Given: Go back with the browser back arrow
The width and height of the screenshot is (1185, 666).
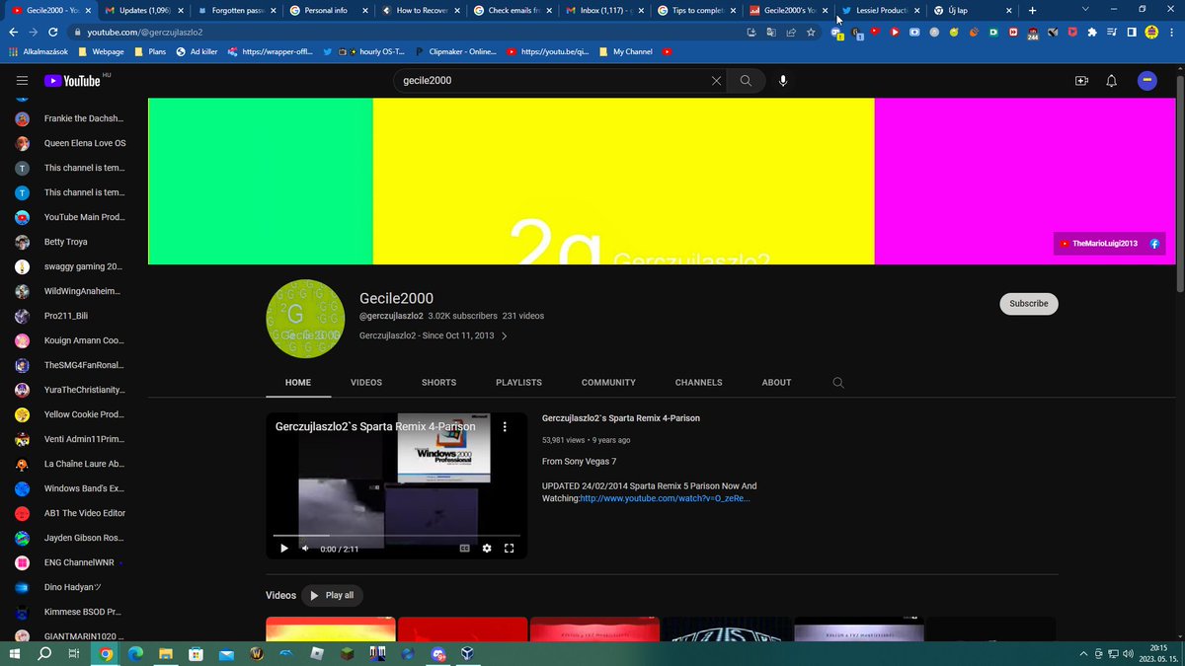Looking at the screenshot, I should (x=13, y=32).
